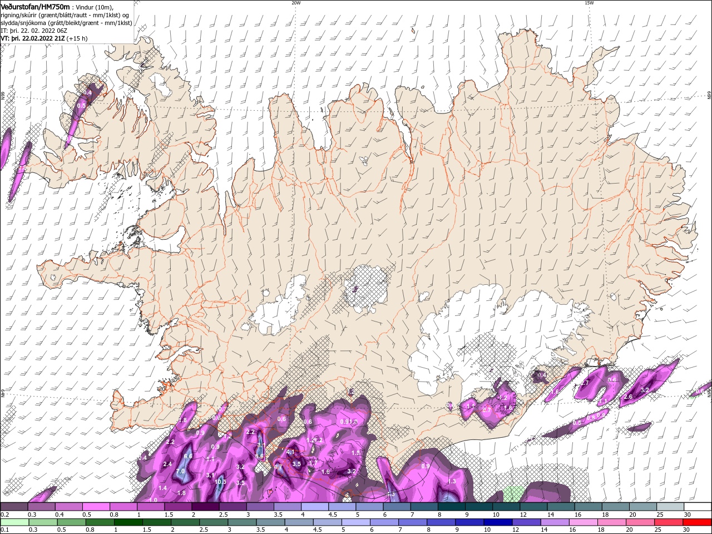Click the '2.6' precipitation value on map
Viewport: 712px width, 534px height.
click(628, 397)
